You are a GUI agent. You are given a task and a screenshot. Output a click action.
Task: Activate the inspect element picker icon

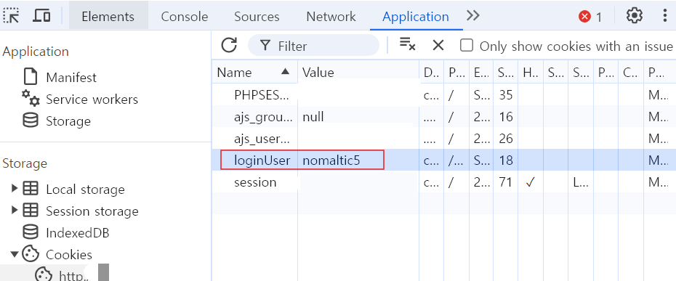point(12,16)
